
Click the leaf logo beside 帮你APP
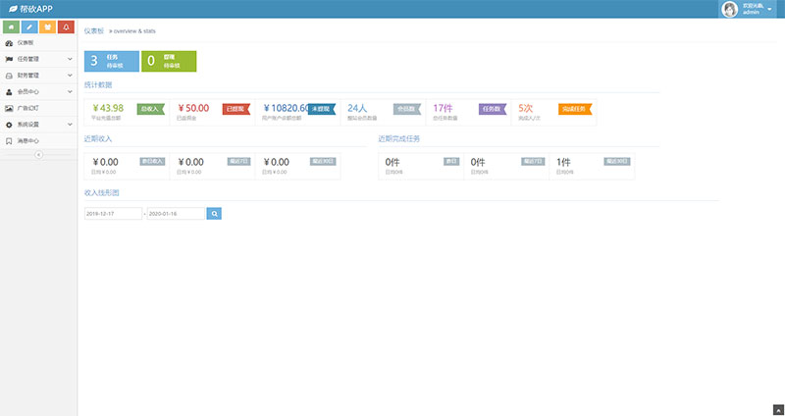pos(12,9)
